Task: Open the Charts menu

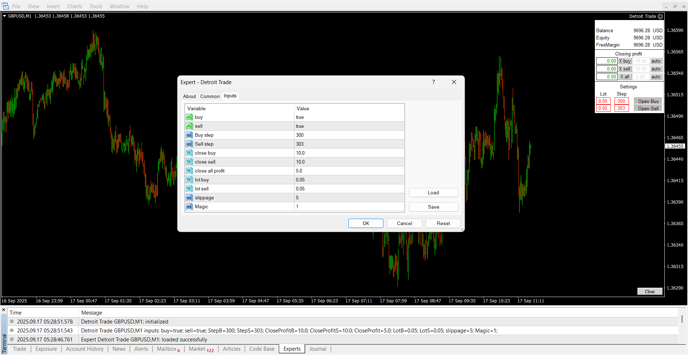Action: (75, 6)
